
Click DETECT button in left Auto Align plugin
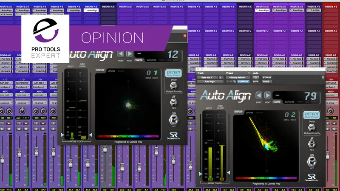click(173, 73)
